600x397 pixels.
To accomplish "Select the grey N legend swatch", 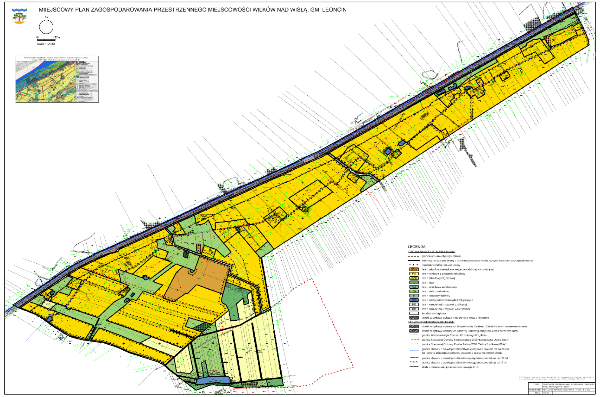I will click(414, 296).
